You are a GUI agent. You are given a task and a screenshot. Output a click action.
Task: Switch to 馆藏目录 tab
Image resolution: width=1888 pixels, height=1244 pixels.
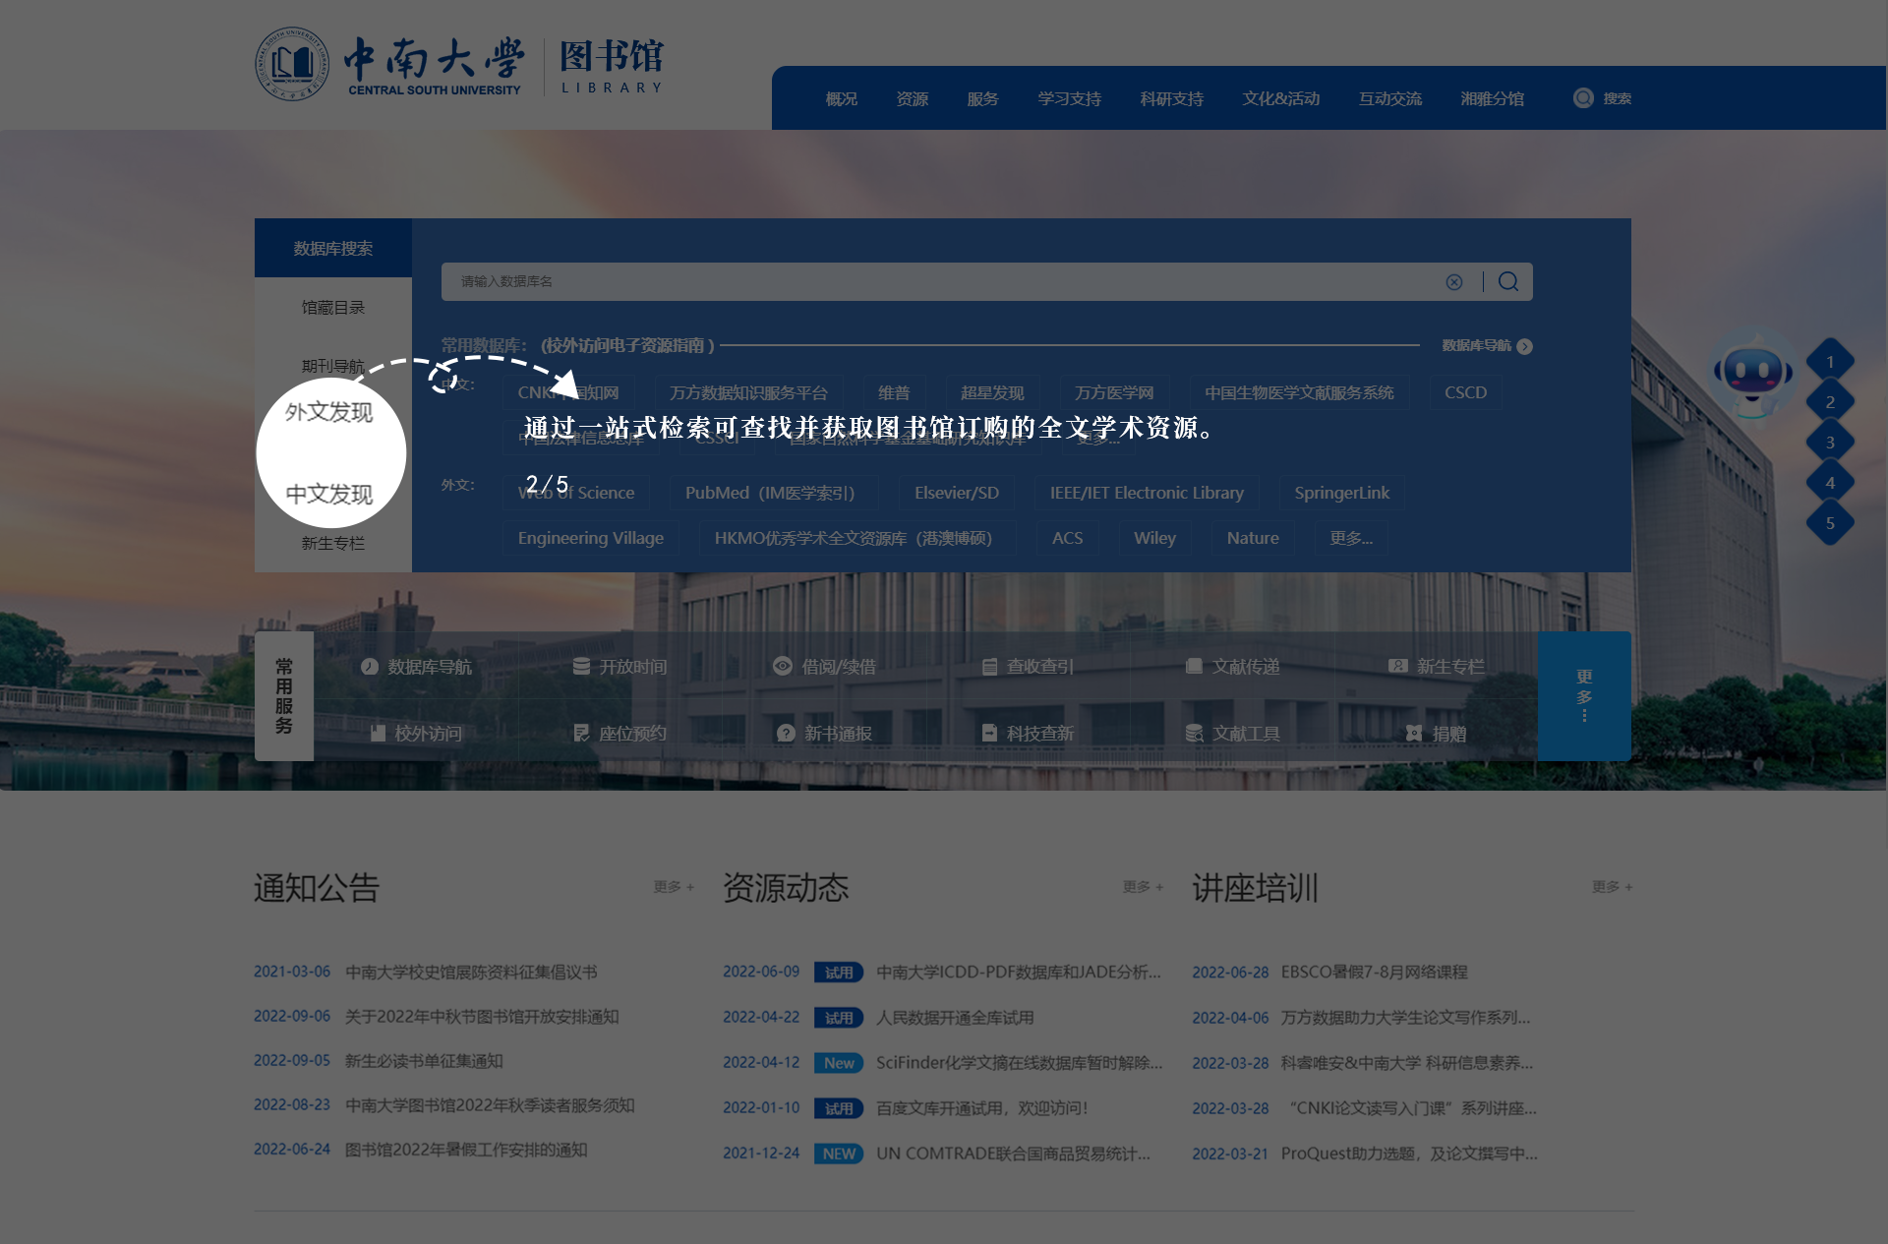pyautogui.click(x=332, y=308)
